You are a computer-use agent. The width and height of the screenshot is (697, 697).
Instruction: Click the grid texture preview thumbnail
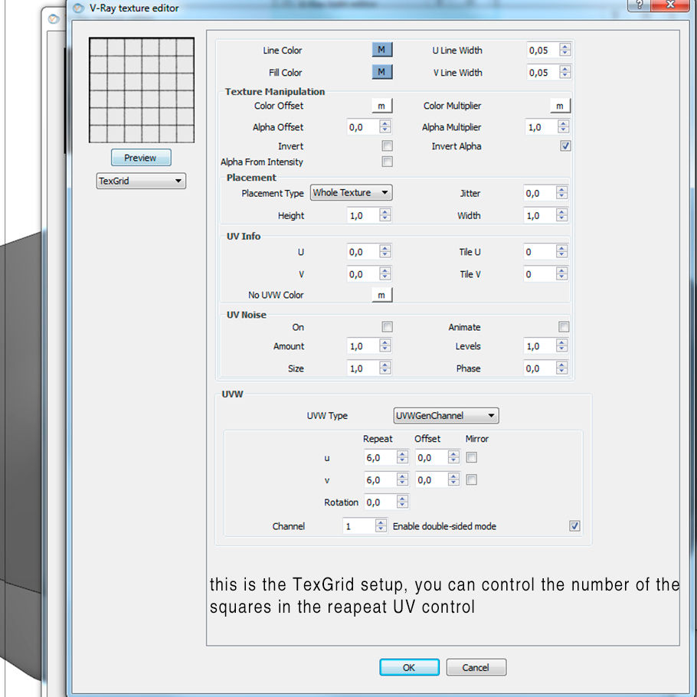click(x=142, y=90)
